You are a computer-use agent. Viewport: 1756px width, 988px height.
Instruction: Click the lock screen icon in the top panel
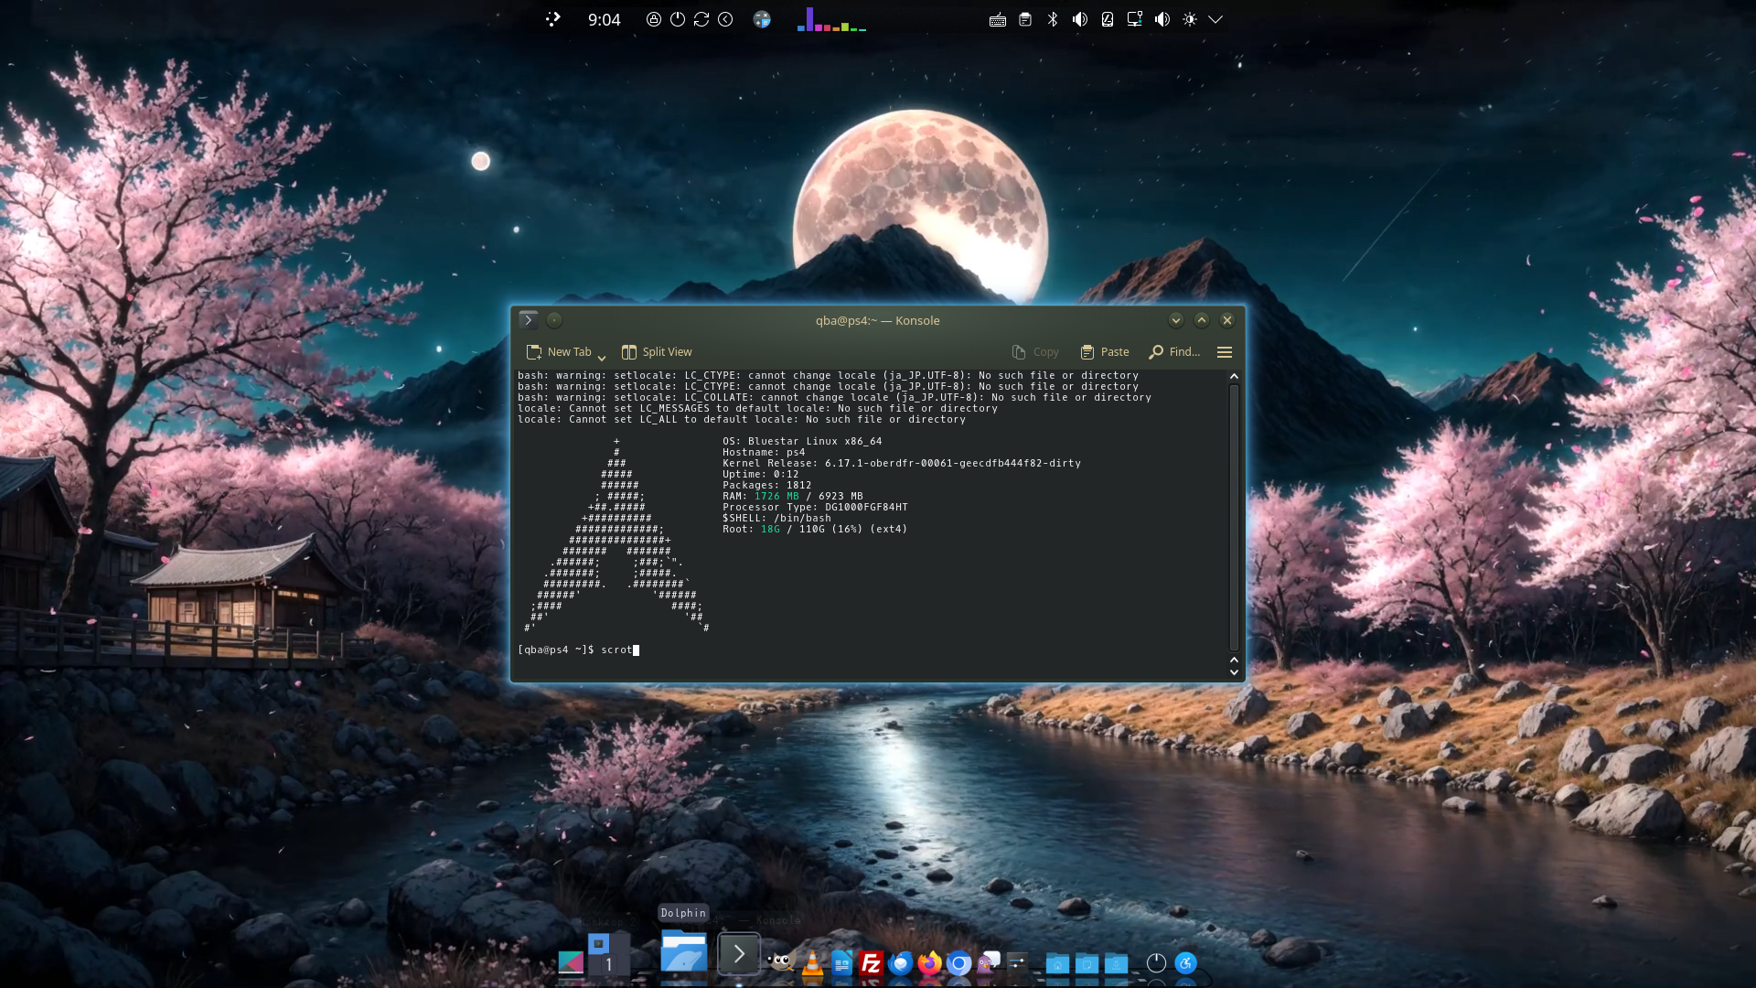point(654,19)
